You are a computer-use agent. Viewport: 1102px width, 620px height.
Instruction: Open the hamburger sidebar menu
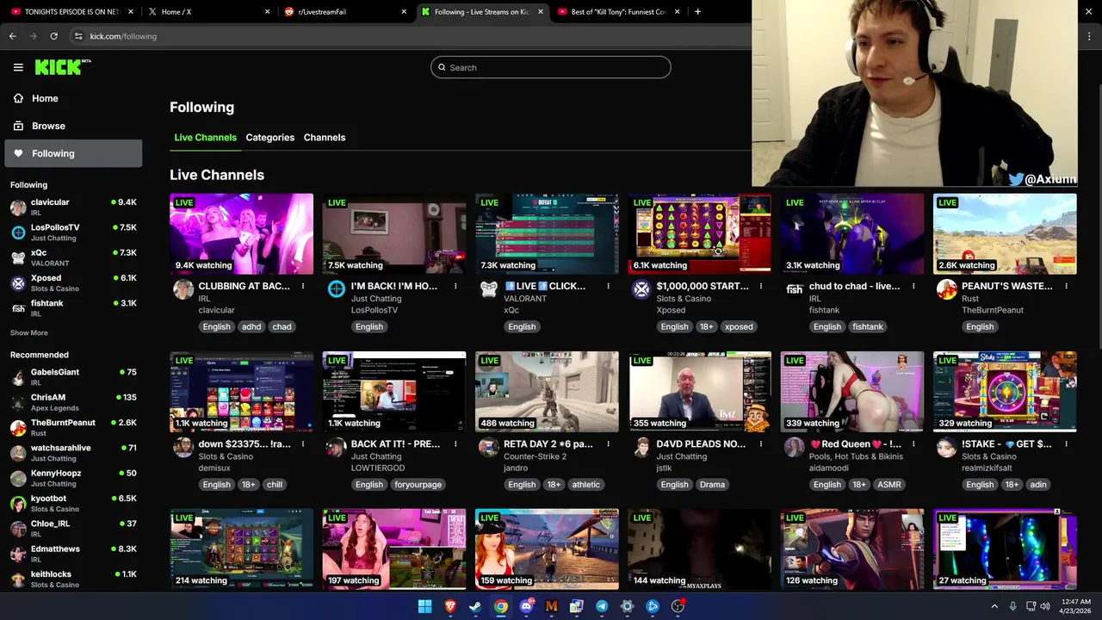pyautogui.click(x=18, y=67)
